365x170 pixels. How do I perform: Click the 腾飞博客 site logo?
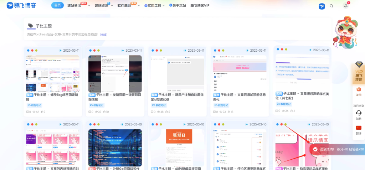[x=21, y=5]
